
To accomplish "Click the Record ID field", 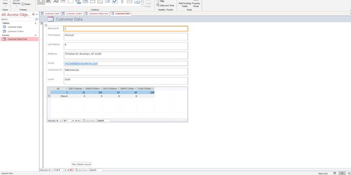I will coord(125,28).
